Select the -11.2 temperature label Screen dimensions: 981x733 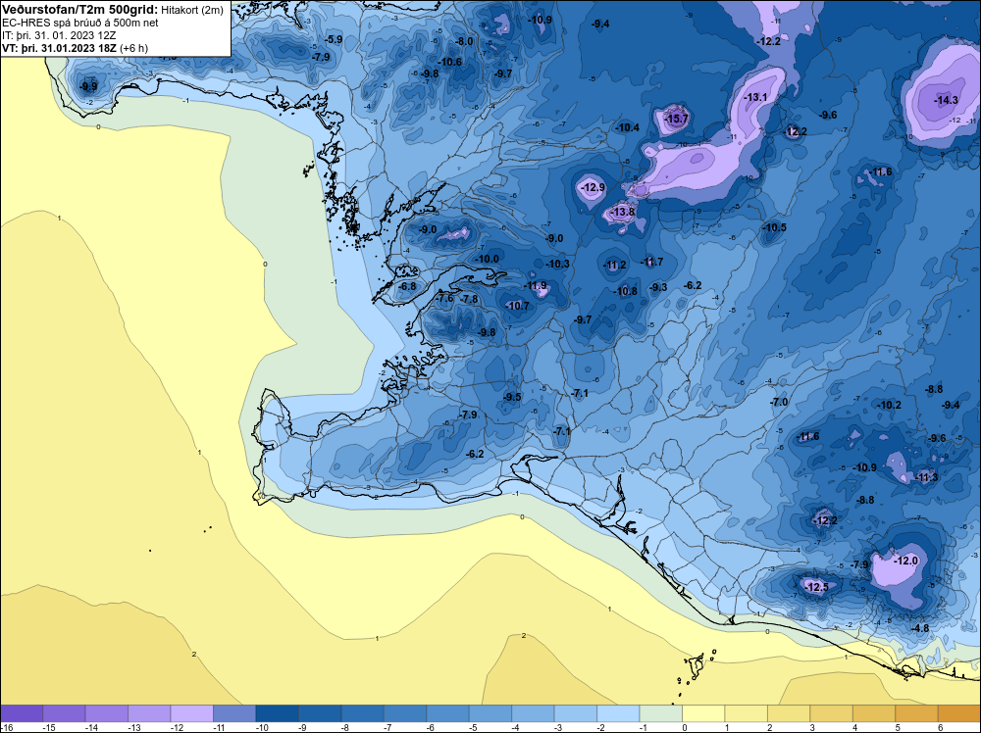click(614, 265)
